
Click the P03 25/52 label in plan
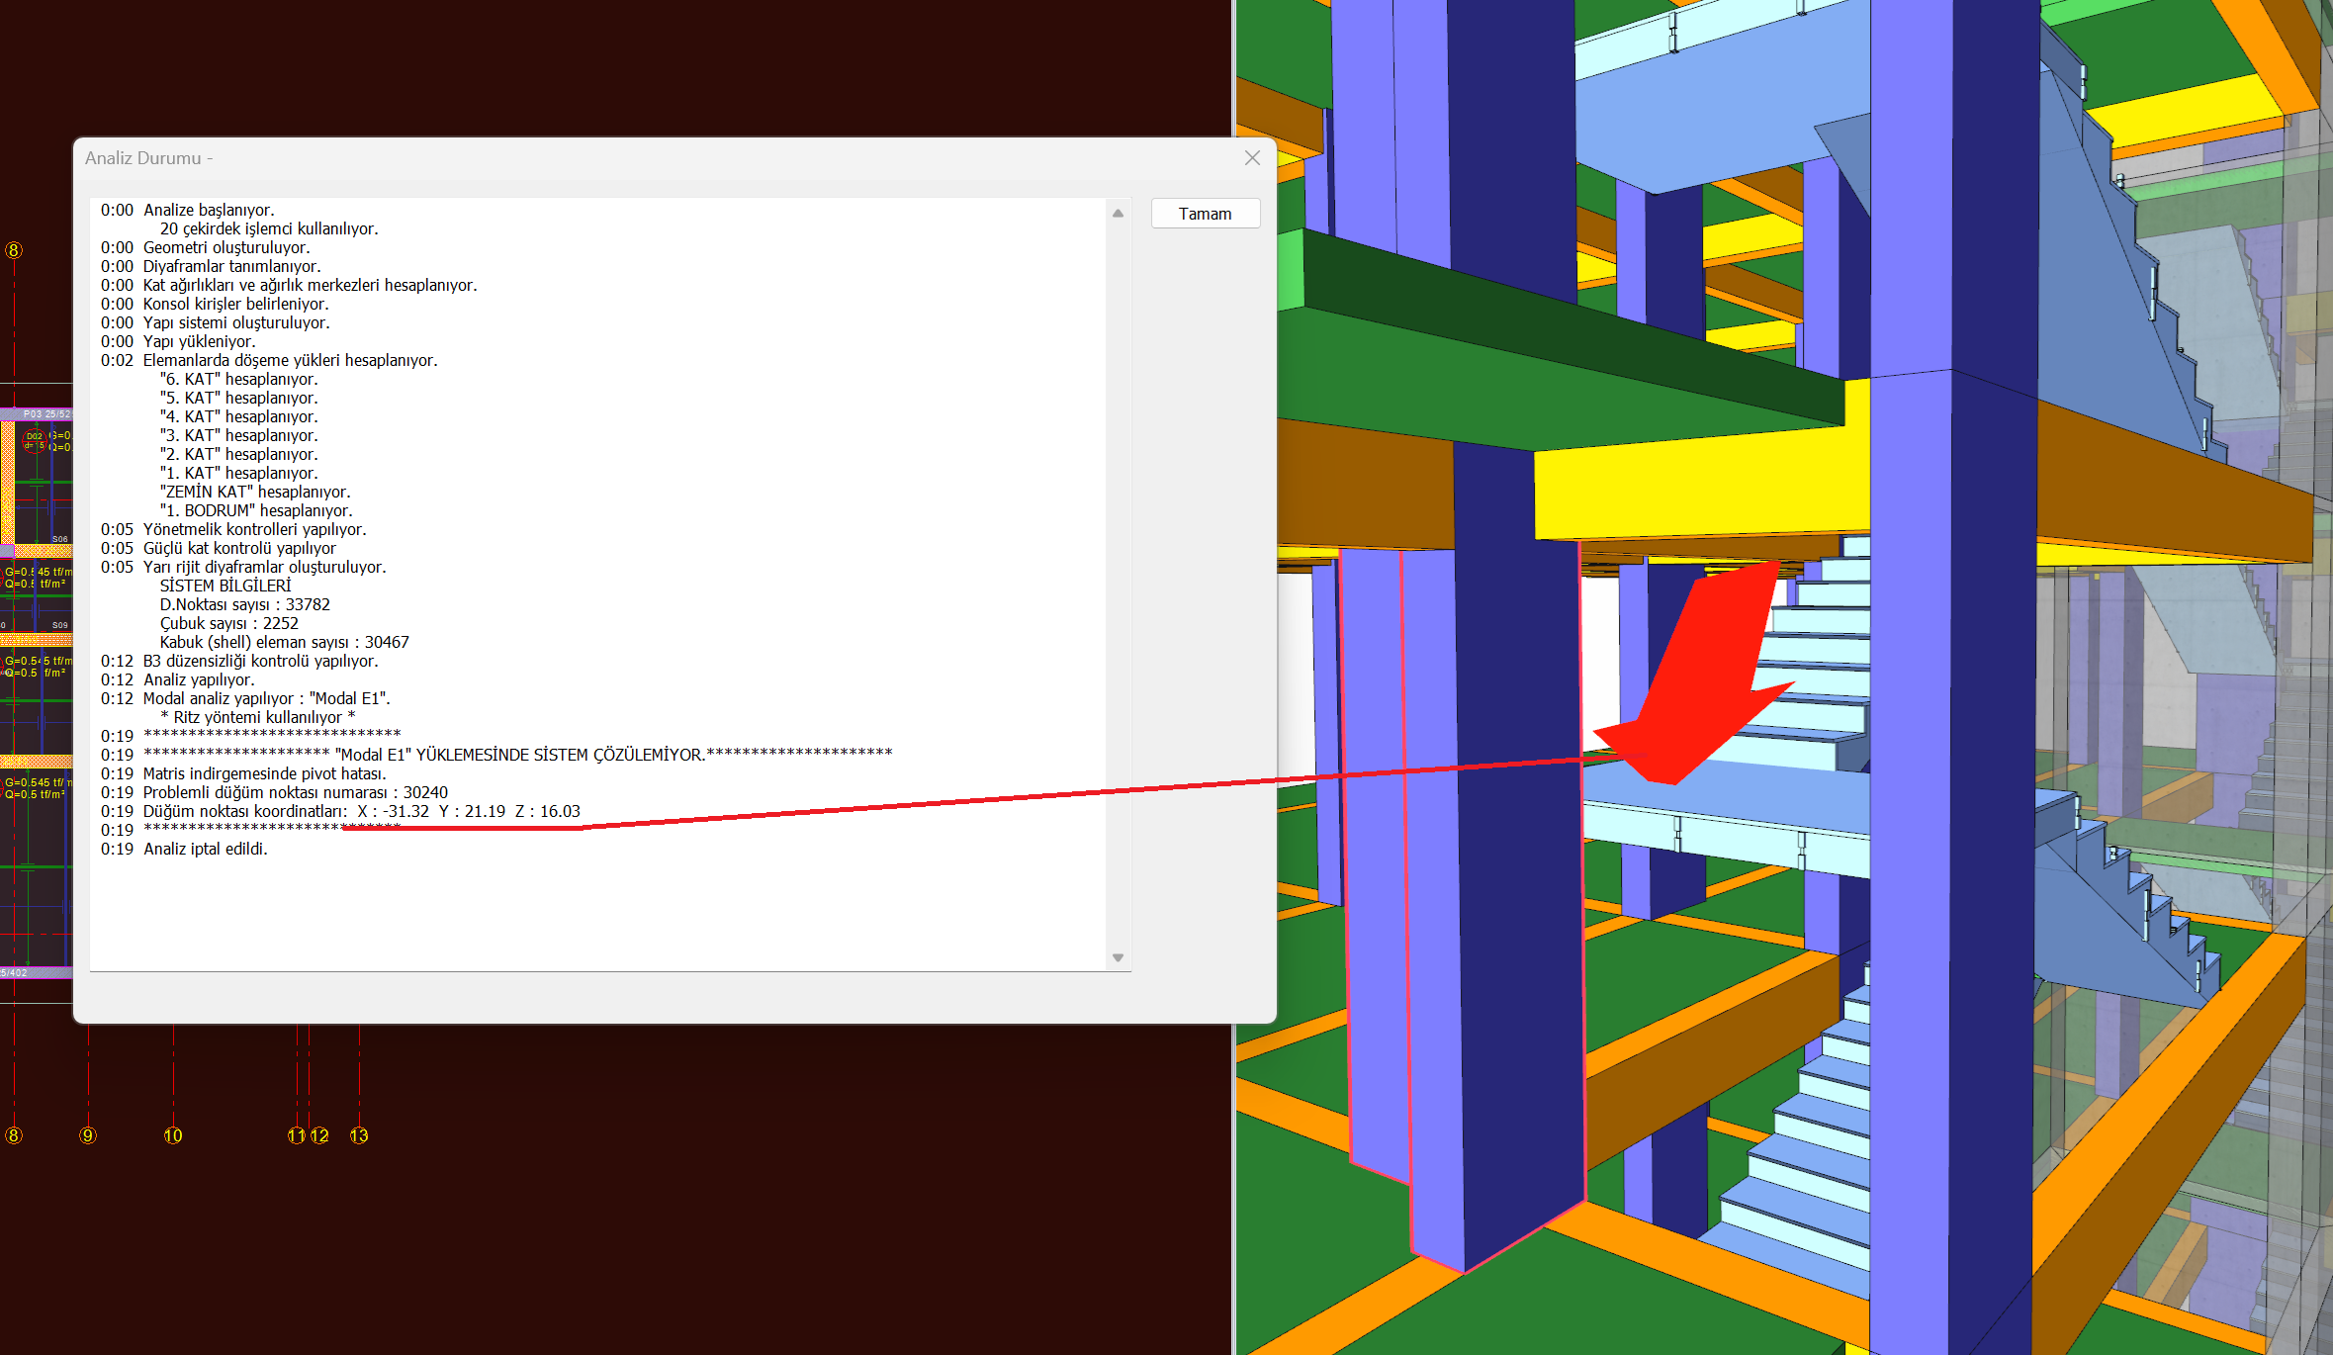tap(46, 413)
